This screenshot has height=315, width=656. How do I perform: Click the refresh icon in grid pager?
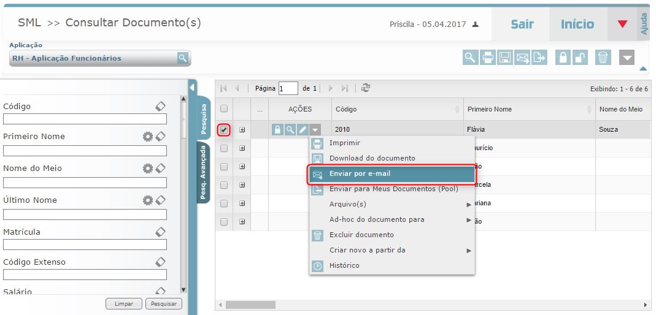pyautogui.click(x=366, y=88)
